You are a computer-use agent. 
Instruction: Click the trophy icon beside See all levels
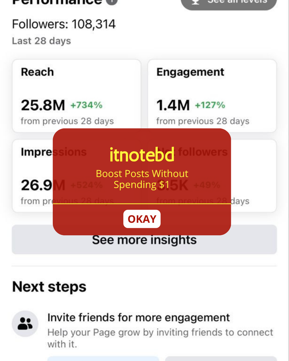[x=196, y=2]
